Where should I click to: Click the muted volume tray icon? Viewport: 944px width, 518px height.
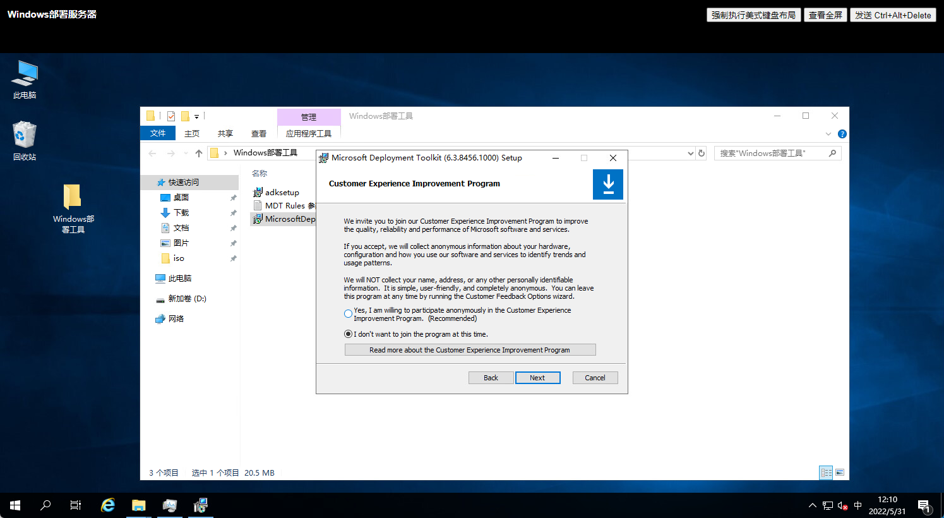[842, 505]
